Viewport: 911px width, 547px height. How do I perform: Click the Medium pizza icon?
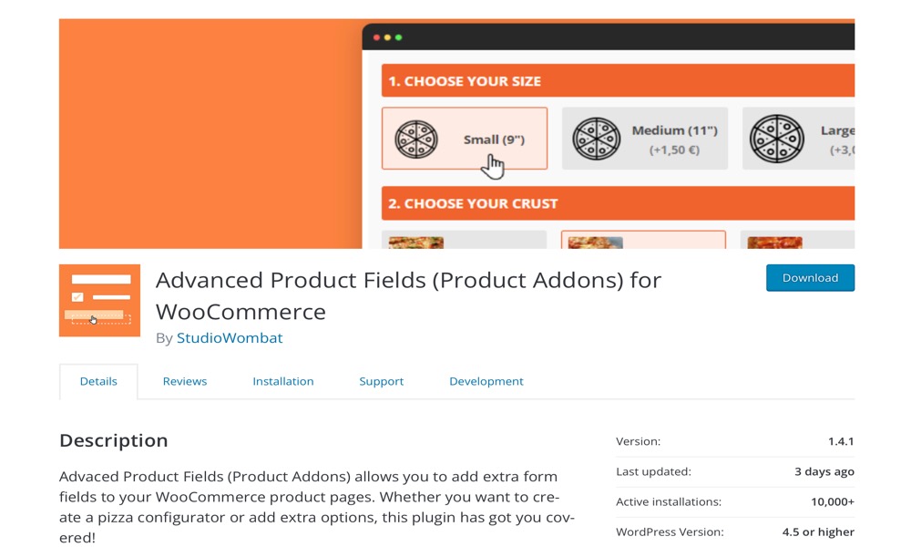click(596, 139)
